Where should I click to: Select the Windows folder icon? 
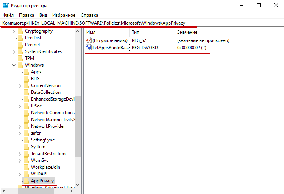[20, 65]
